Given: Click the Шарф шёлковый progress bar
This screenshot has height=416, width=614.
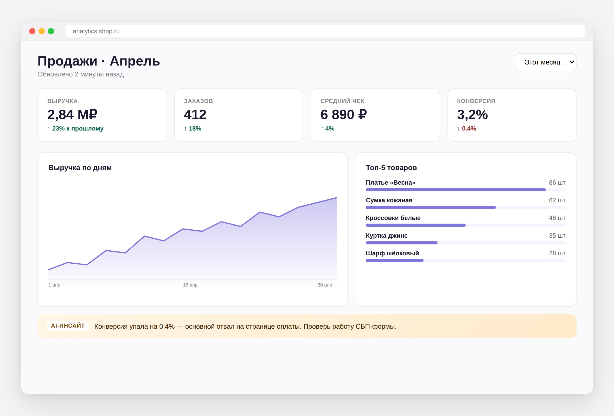Looking at the screenshot, I should pyautogui.click(x=465, y=261).
